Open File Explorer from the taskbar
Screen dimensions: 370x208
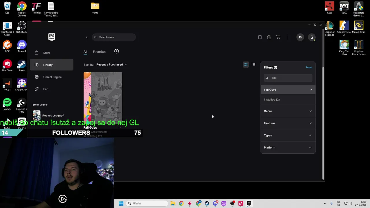coord(173,203)
